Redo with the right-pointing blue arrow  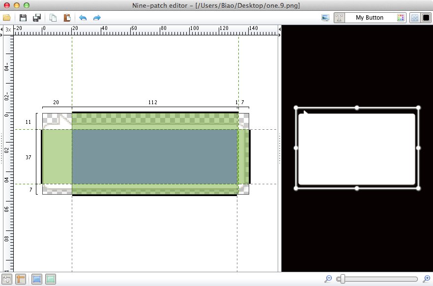point(97,18)
